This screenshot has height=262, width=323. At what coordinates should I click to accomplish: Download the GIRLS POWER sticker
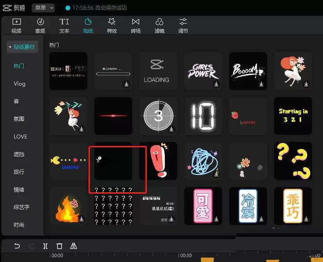coord(216,84)
